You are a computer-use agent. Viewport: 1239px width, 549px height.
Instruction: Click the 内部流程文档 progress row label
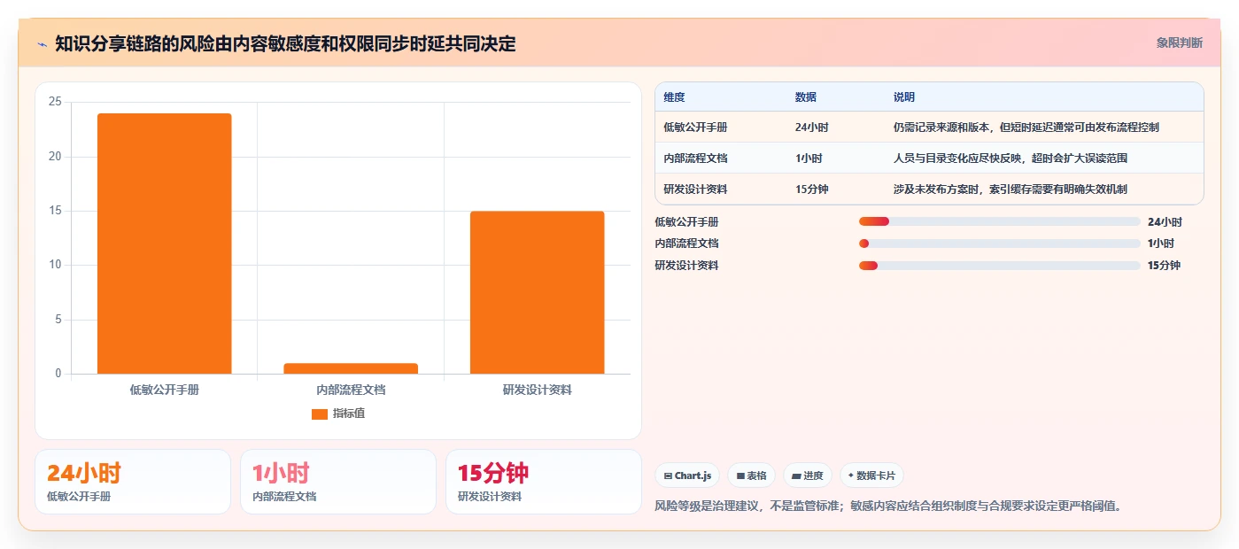click(686, 244)
